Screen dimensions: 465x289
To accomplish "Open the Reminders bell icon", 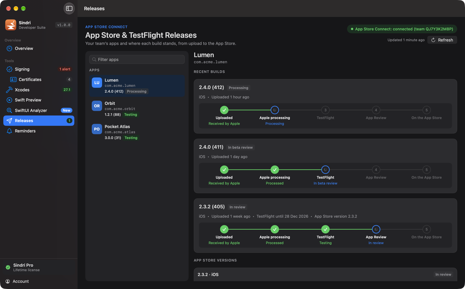I will [9, 131].
